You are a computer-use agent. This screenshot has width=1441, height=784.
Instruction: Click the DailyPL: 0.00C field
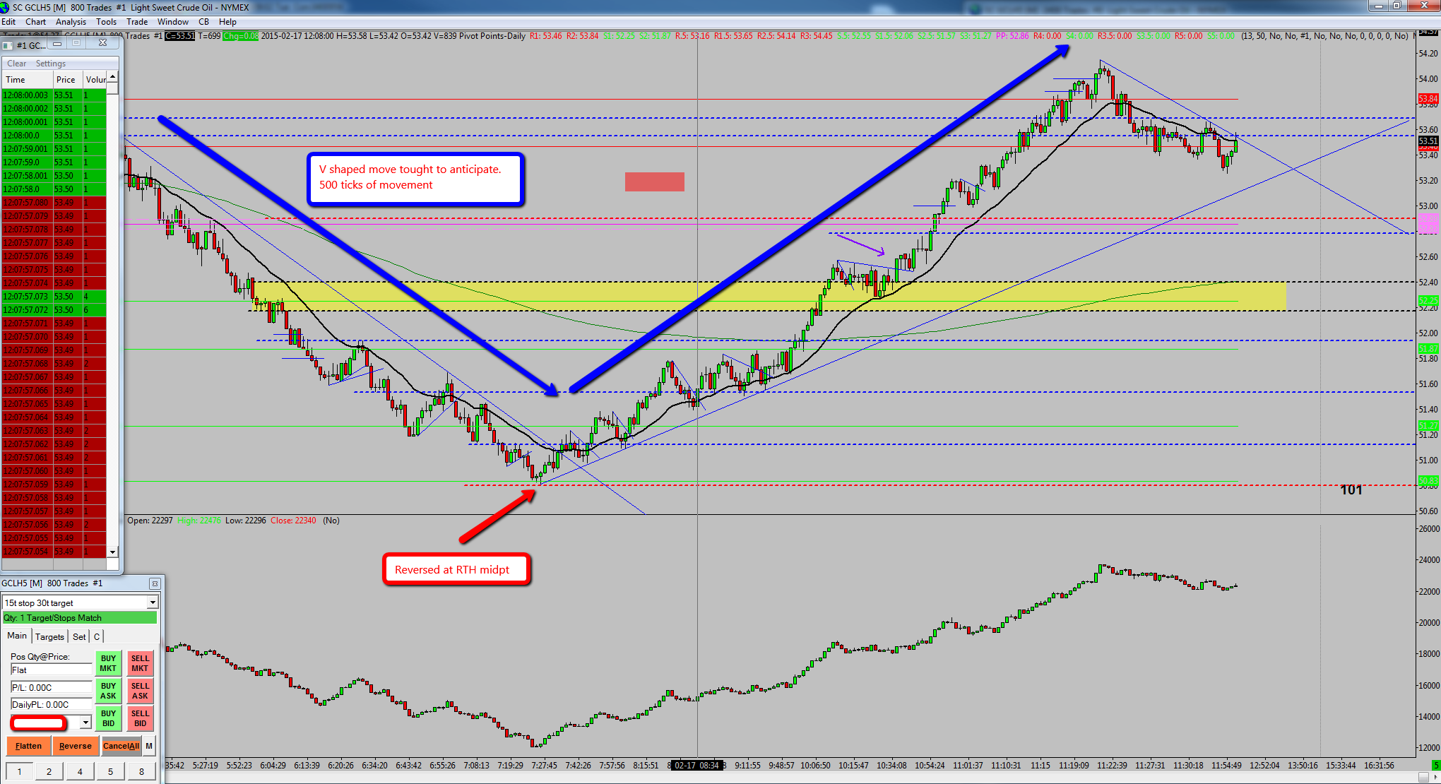click(x=51, y=704)
